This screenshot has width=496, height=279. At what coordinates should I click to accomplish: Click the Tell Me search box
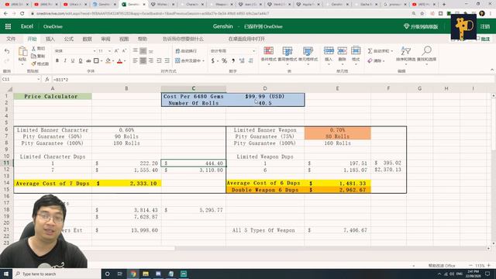[x=183, y=39]
